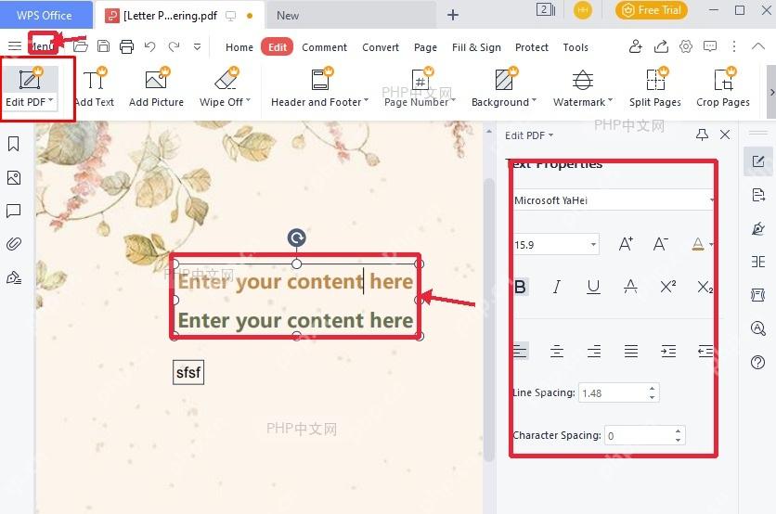Image resolution: width=776 pixels, height=514 pixels.
Task: Select the Edit tab
Action: 278,47
